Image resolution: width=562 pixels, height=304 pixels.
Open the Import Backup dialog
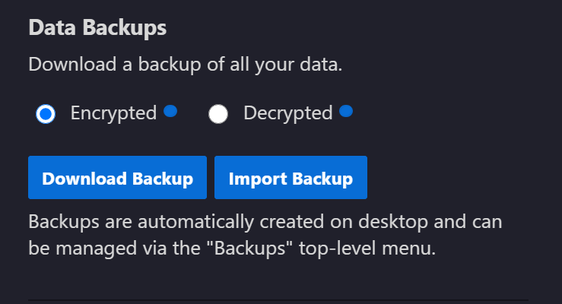(x=291, y=177)
